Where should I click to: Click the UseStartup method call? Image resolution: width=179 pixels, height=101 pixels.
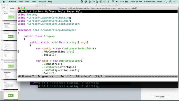point(51,67)
